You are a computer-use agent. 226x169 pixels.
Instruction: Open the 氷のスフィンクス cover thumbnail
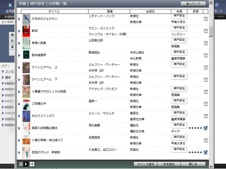[x=26, y=116]
